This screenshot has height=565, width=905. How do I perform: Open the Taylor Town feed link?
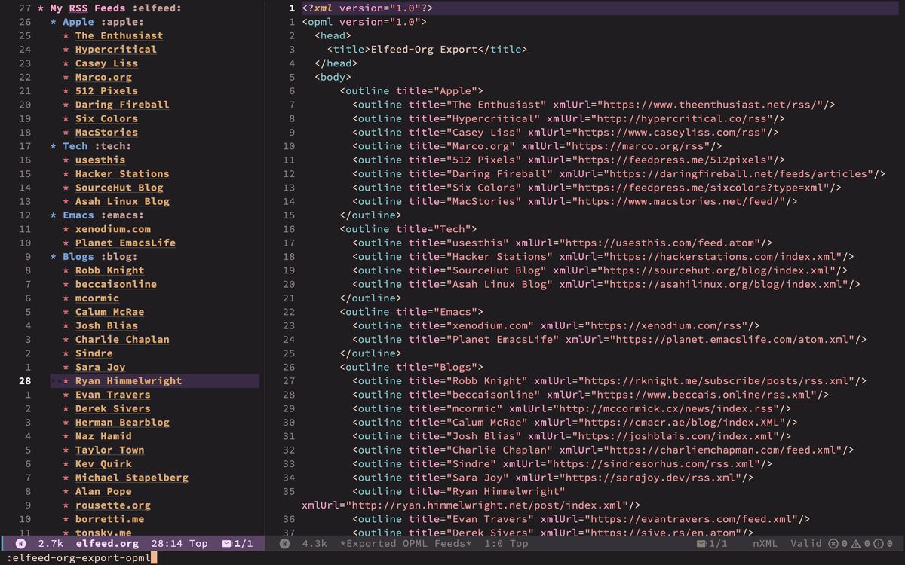109,450
